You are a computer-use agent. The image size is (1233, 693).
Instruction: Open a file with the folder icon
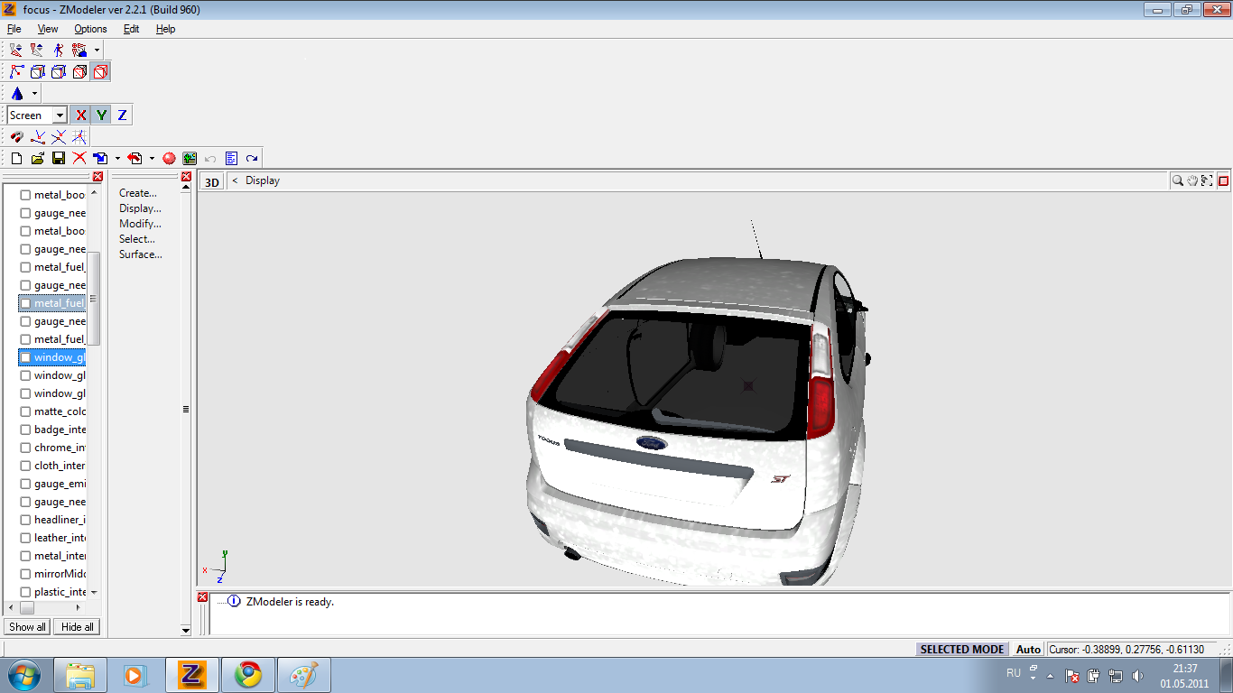click(x=37, y=158)
